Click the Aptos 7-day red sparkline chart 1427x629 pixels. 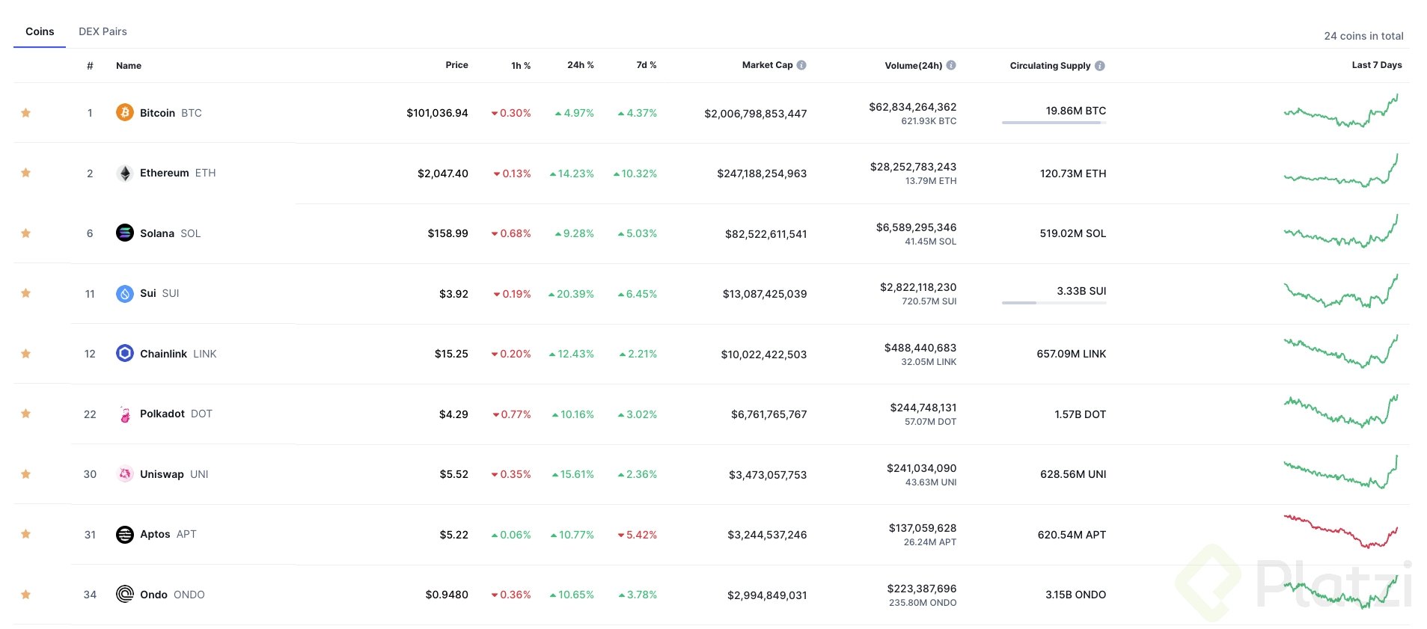(x=1340, y=532)
